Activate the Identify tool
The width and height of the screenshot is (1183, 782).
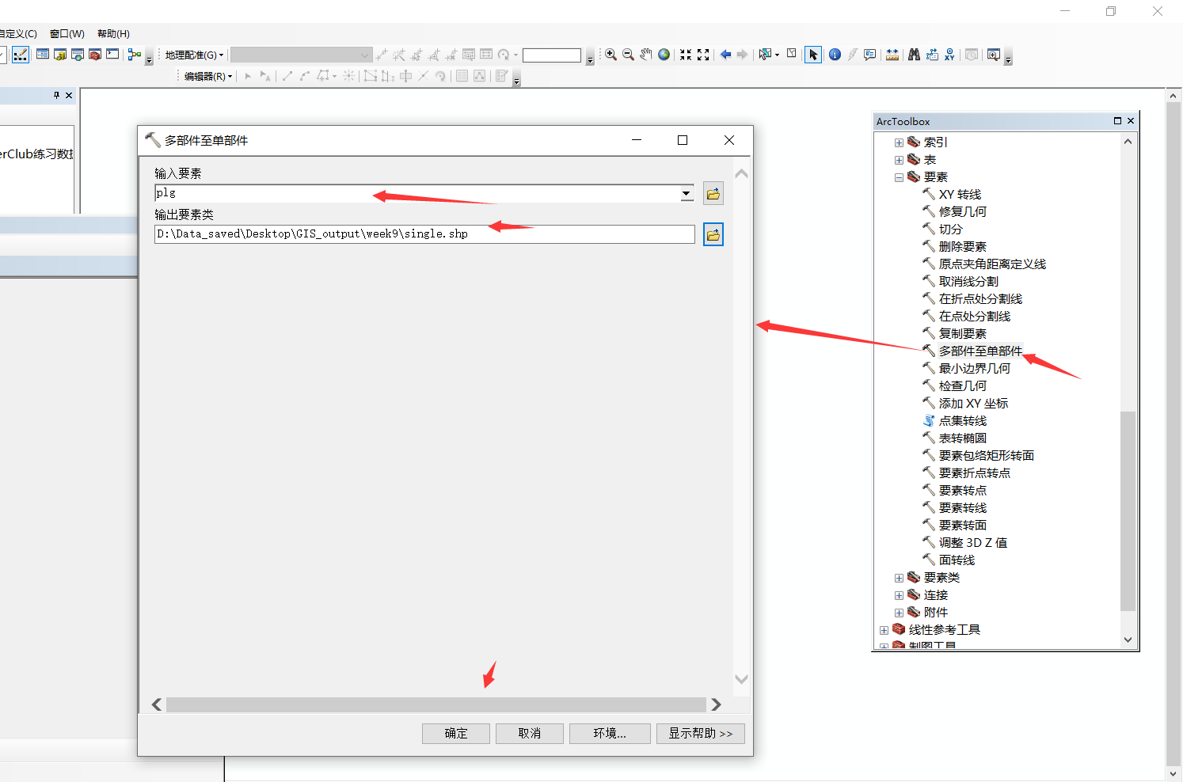point(835,55)
